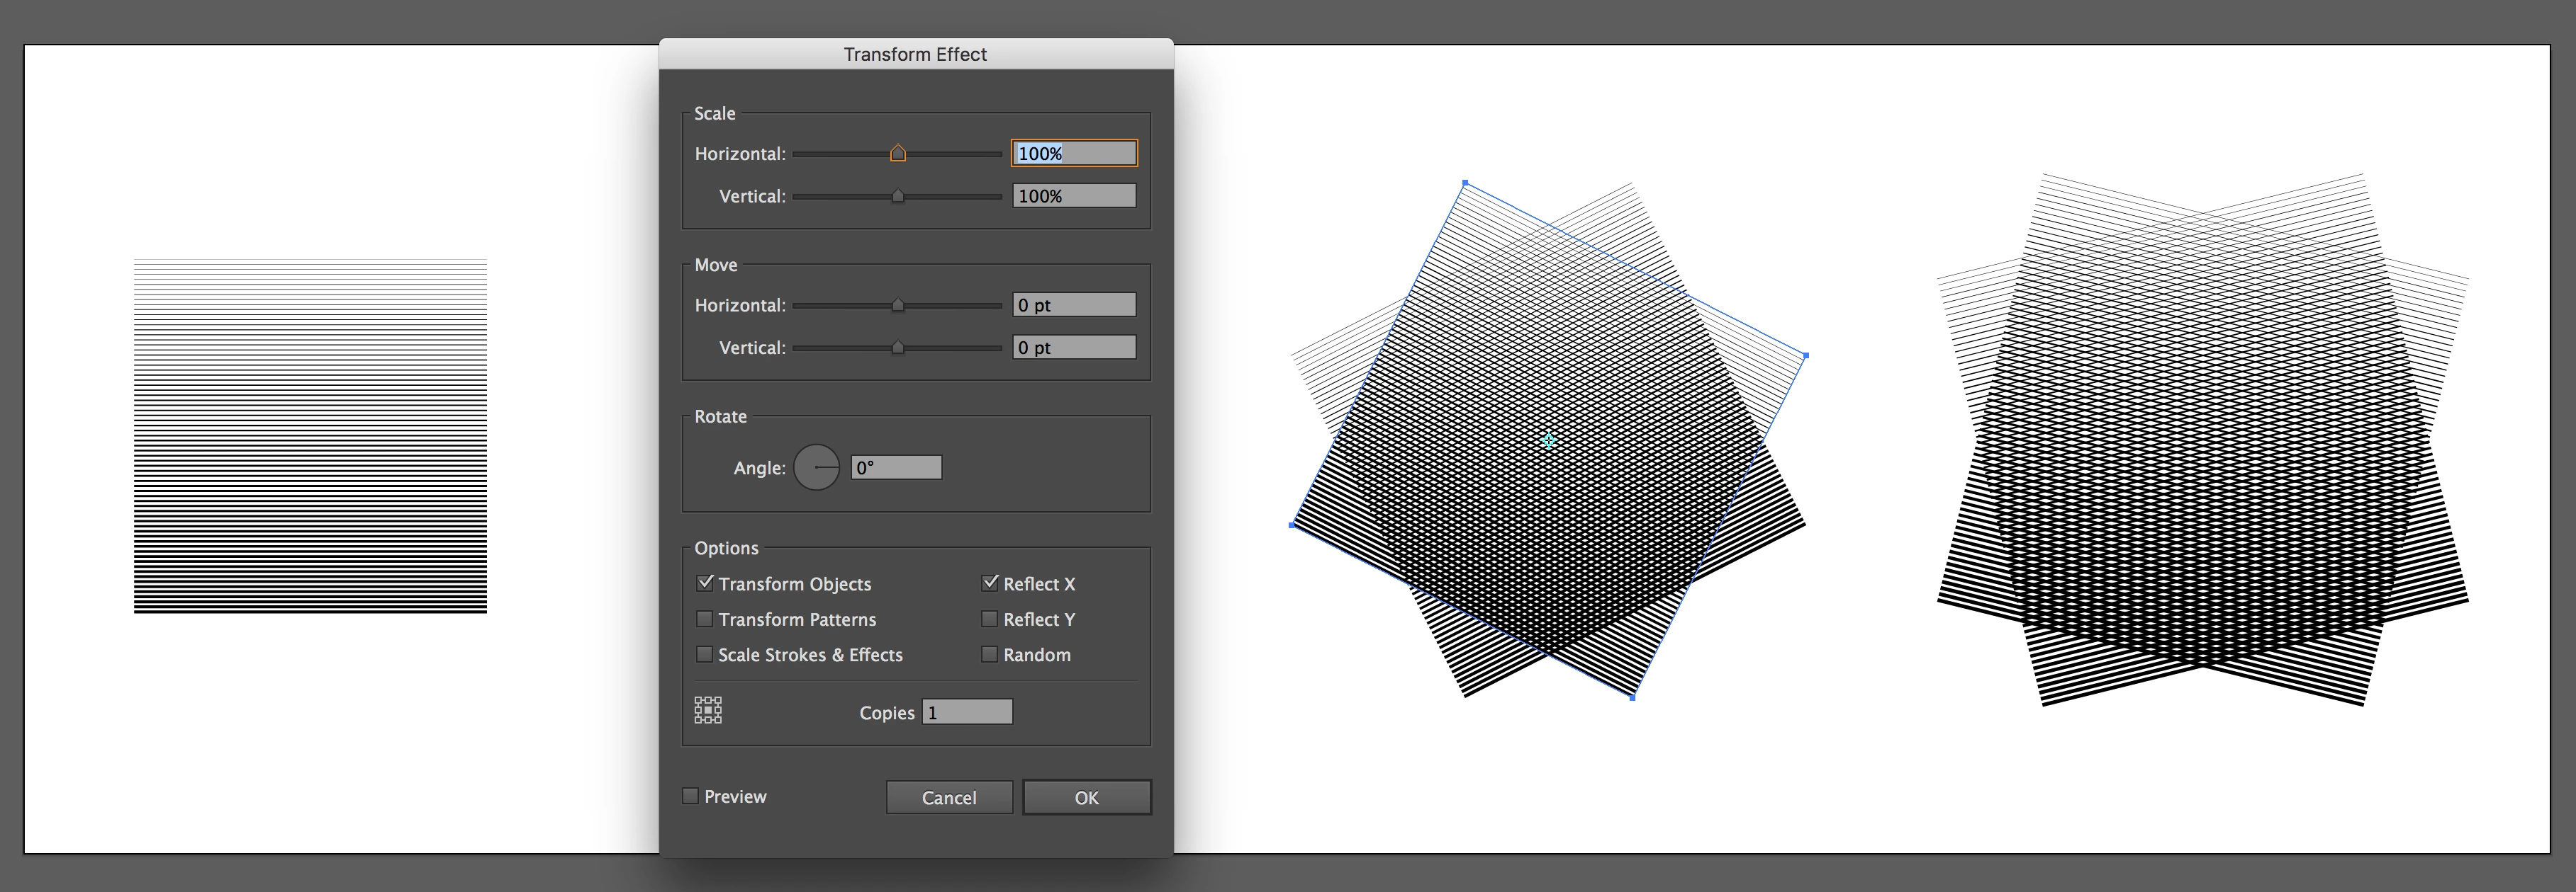Click the Rotate angle dial

pyautogui.click(x=816, y=467)
